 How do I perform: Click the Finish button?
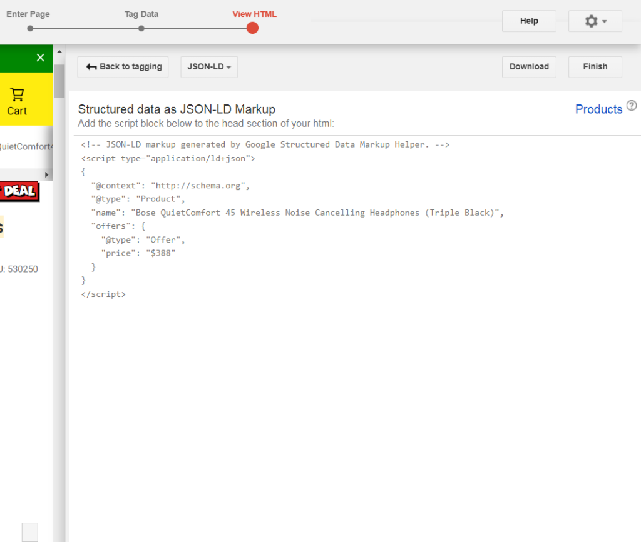pyautogui.click(x=595, y=66)
